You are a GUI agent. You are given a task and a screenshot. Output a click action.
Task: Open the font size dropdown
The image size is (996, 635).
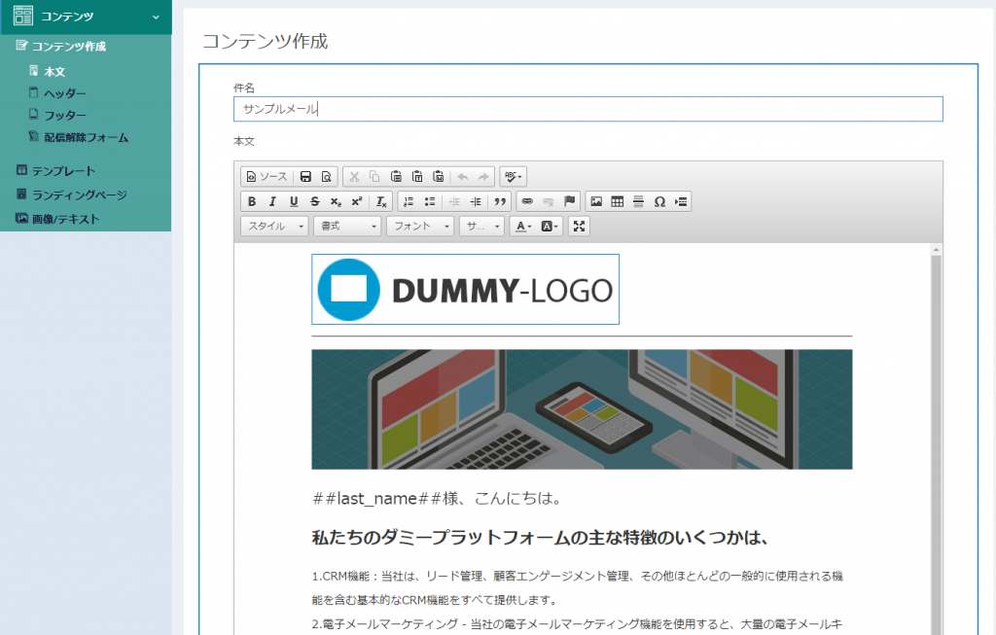pos(482,226)
